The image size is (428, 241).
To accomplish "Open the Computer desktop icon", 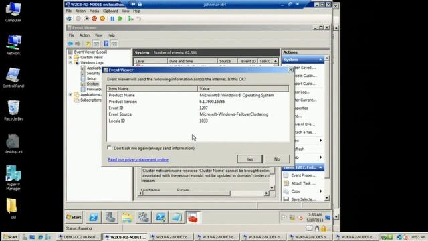I will click(x=13, y=12).
